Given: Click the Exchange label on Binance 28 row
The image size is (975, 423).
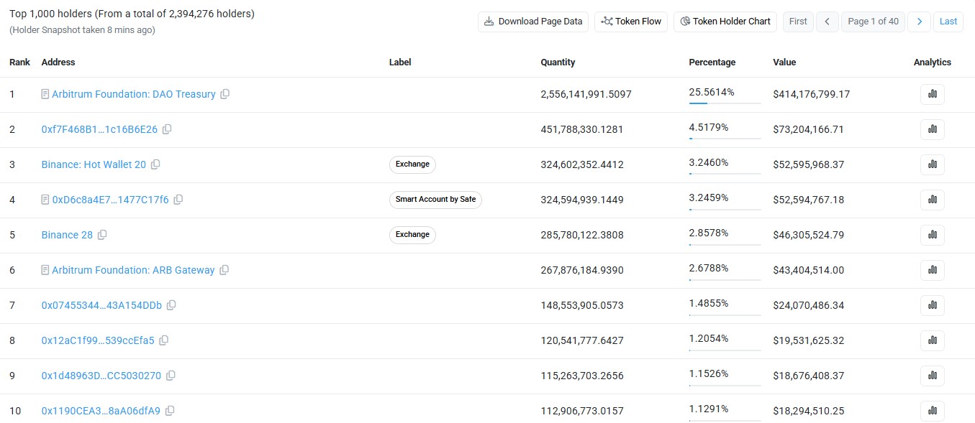Looking at the screenshot, I should pos(412,235).
